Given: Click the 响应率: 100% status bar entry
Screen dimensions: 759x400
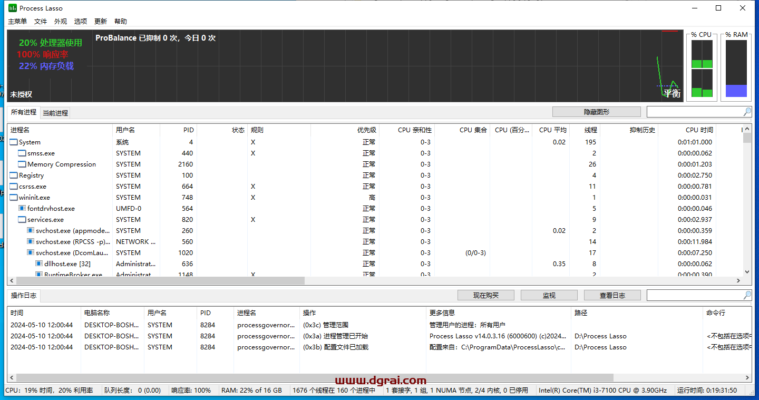Looking at the screenshot, I should pos(191,391).
